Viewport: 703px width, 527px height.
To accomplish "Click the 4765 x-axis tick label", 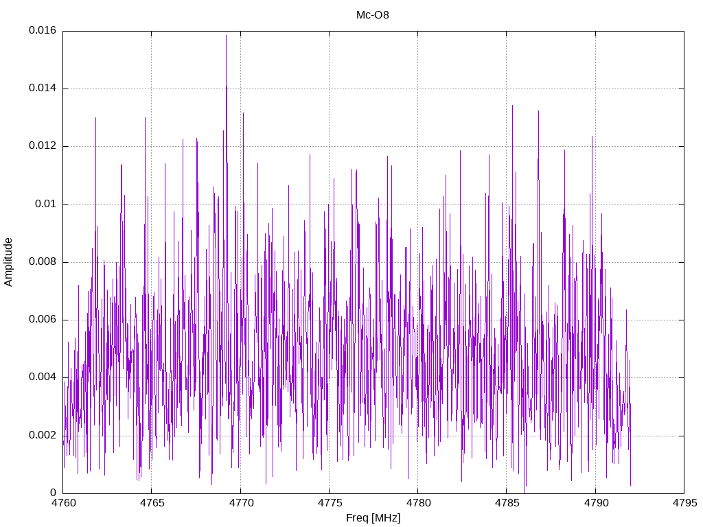I will (x=152, y=503).
